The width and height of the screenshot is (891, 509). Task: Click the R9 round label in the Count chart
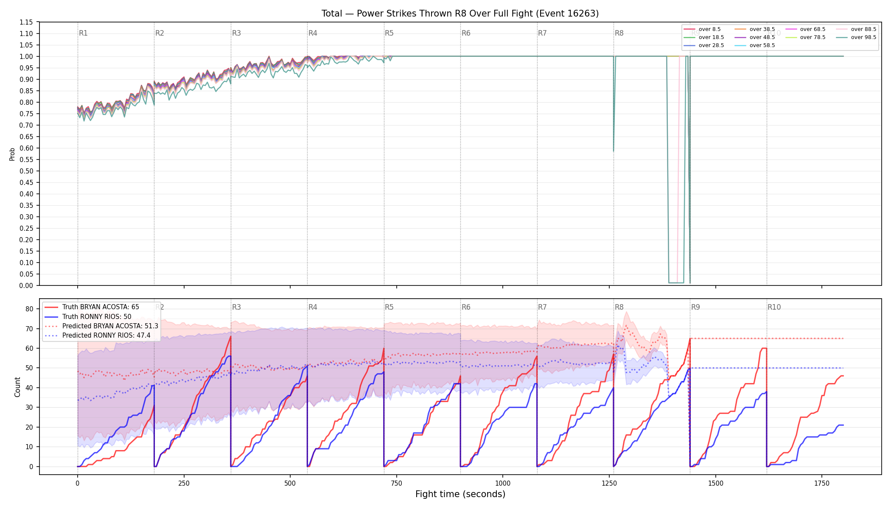point(695,307)
